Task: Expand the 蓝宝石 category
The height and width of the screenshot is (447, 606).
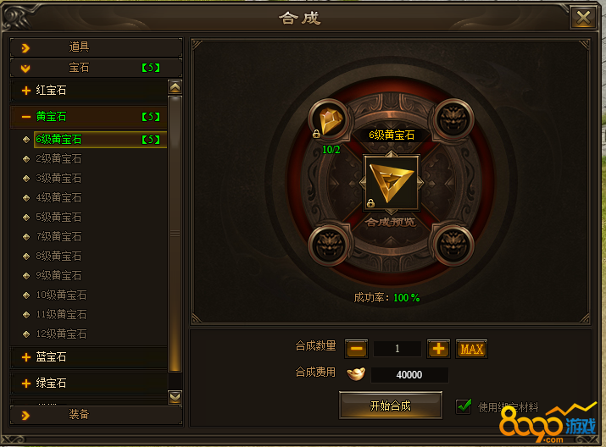Action: coord(89,357)
